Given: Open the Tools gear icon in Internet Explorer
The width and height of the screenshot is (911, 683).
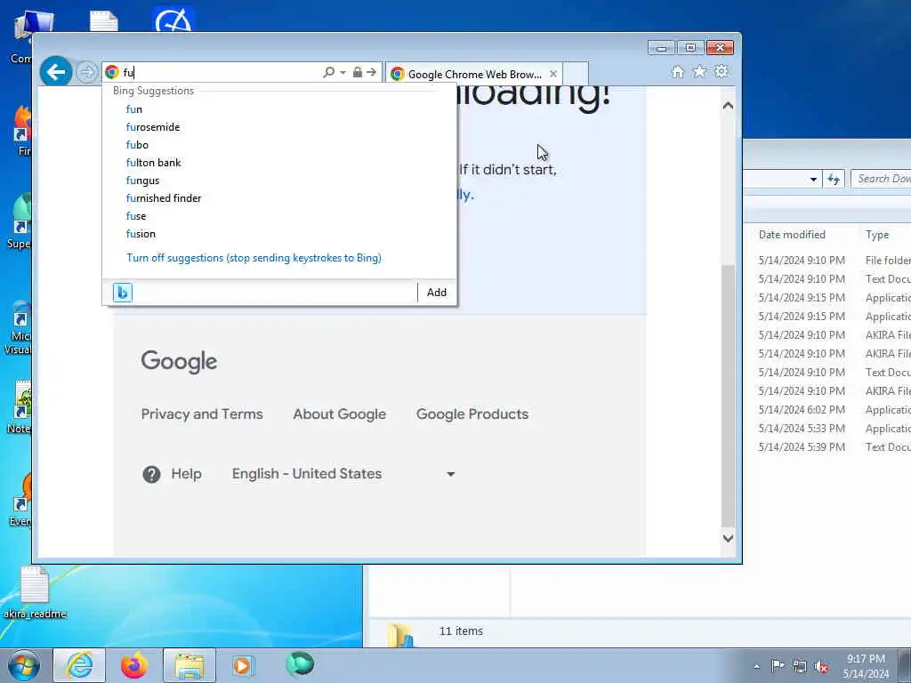Looking at the screenshot, I should pyautogui.click(x=722, y=71).
